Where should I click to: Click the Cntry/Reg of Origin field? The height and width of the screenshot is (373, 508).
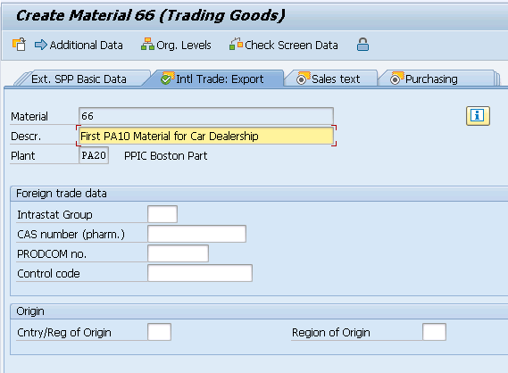tap(159, 332)
